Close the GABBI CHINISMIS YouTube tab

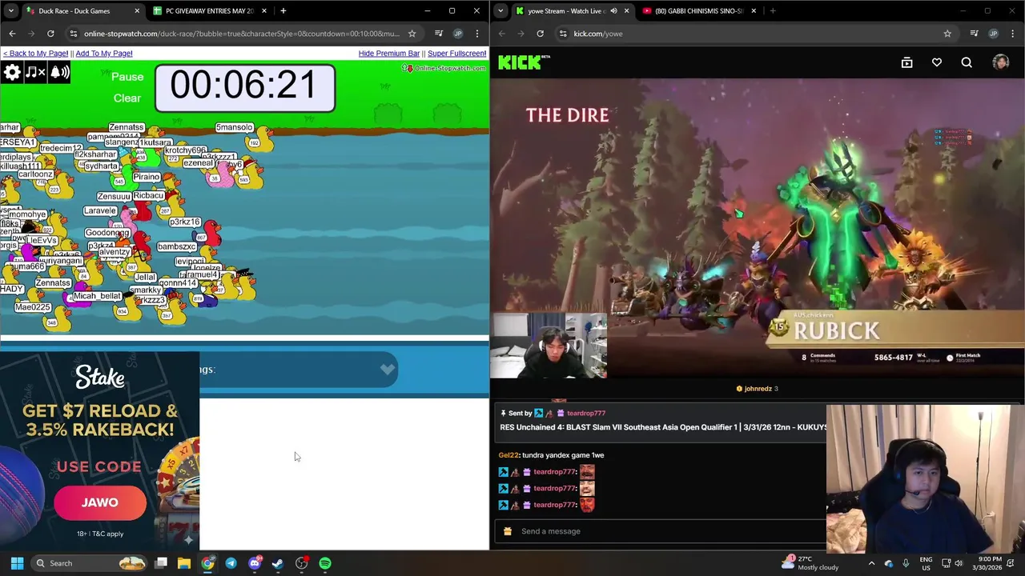click(x=754, y=11)
